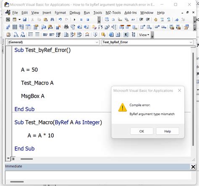This screenshot has height=186, width=199.
Task: Open the Add-Ins menu
Action: point(131,13)
